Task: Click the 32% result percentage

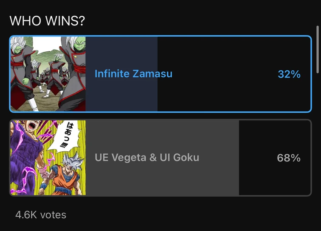Action: [x=289, y=74]
